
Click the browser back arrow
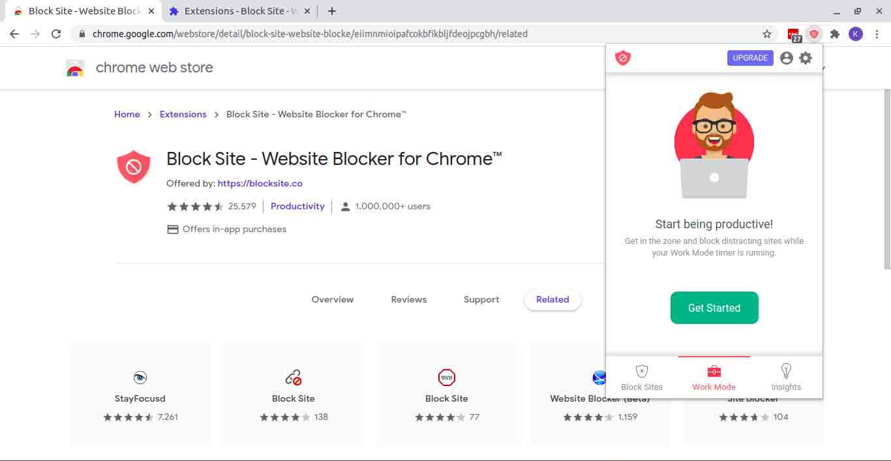(x=14, y=34)
